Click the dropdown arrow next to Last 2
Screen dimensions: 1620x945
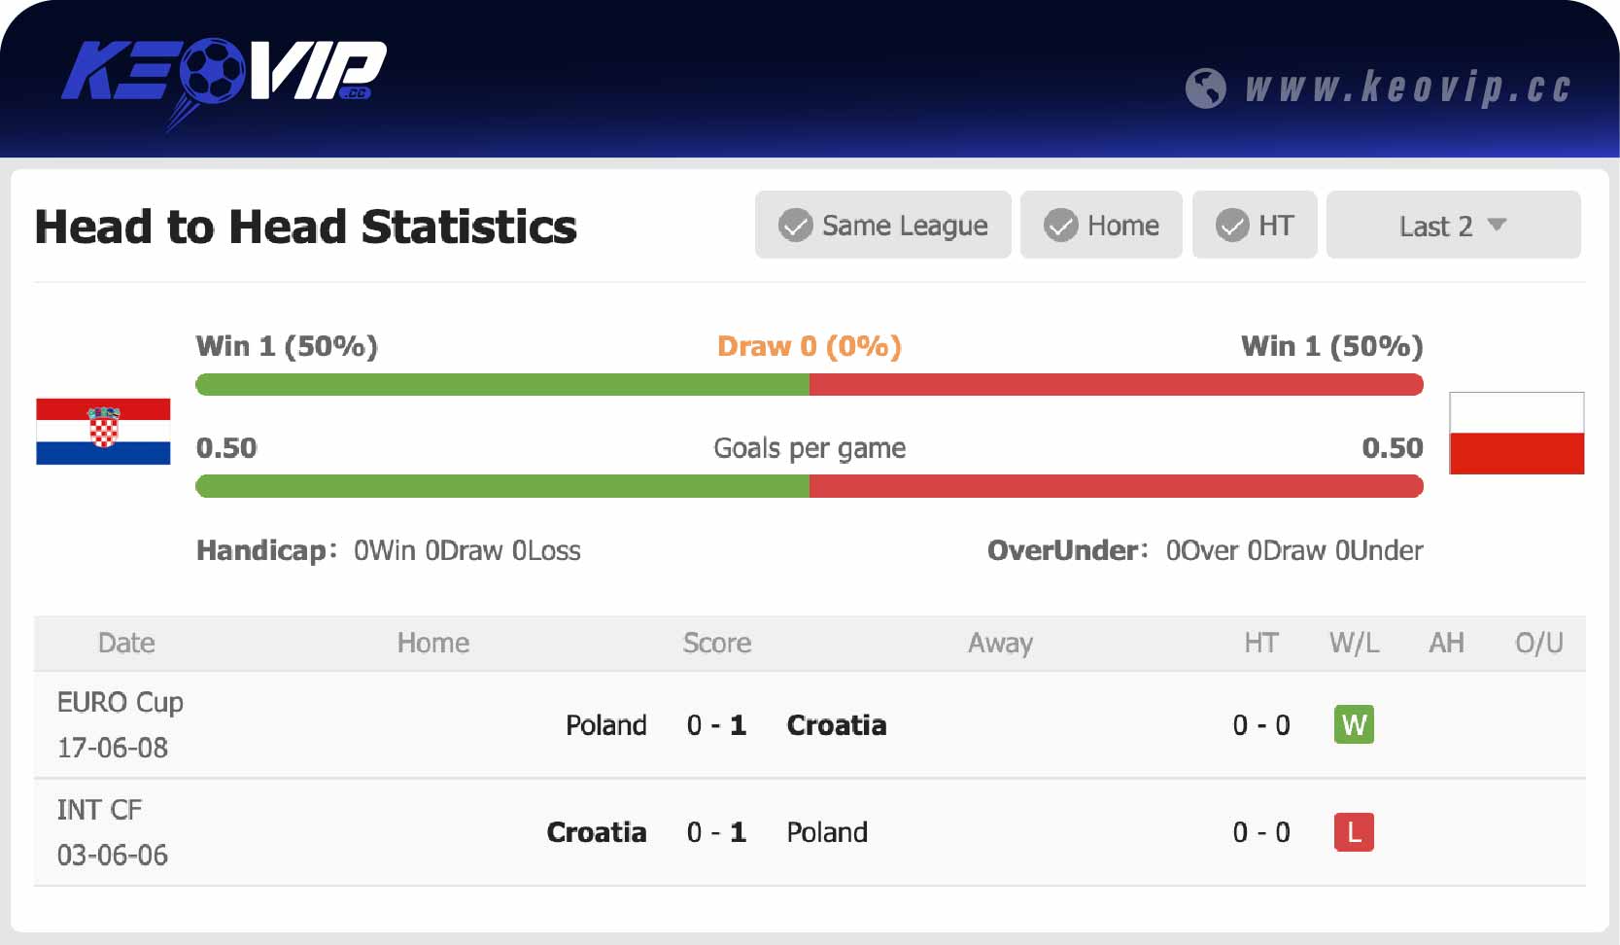pyautogui.click(x=1497, y=225)
